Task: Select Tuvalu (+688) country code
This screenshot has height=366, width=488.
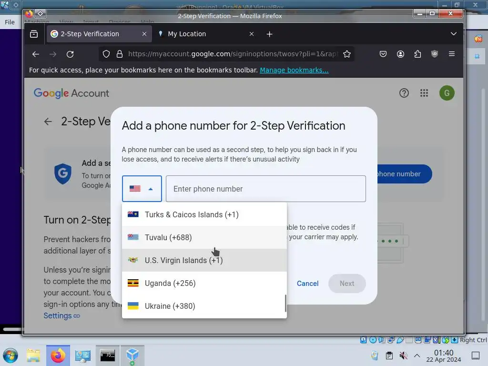Action: click(x=204, y=237)
